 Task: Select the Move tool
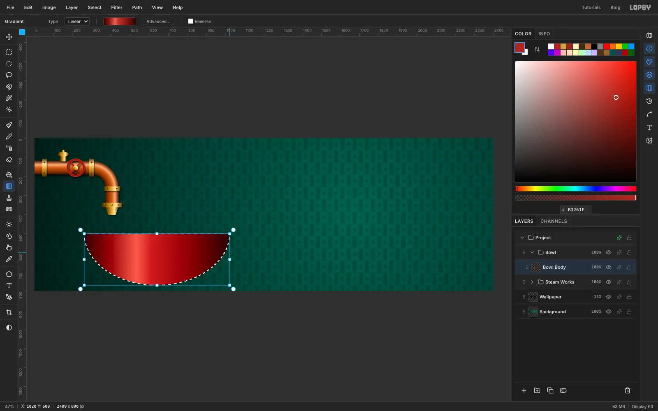pos(9,37)
